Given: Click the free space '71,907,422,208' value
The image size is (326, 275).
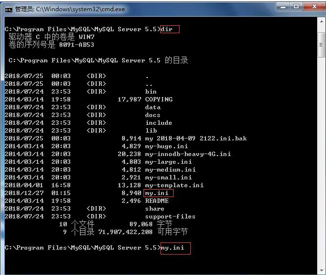Looking at the screenshot, I should pos(125,232).
